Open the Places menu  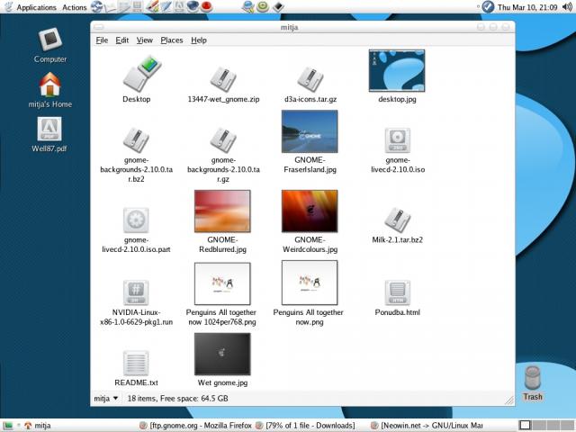tap(172, 40)
